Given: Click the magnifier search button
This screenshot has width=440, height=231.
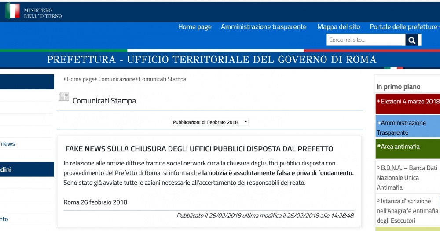Looking at the screenshot, I should pos(412,40).
